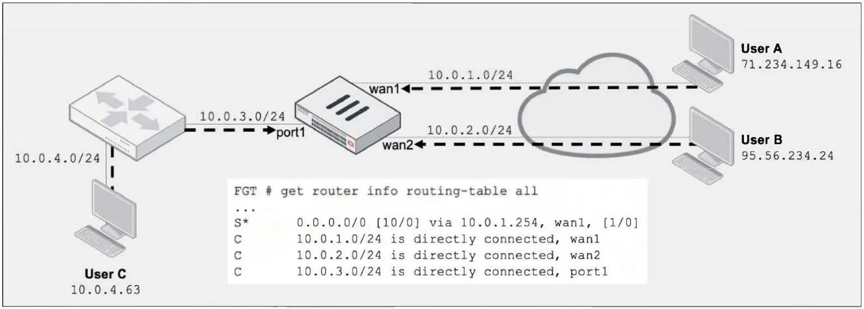The height and width of the screenshot is (309, 864).
Task: Click the router icon with four arrows
Action: [128, 121]
